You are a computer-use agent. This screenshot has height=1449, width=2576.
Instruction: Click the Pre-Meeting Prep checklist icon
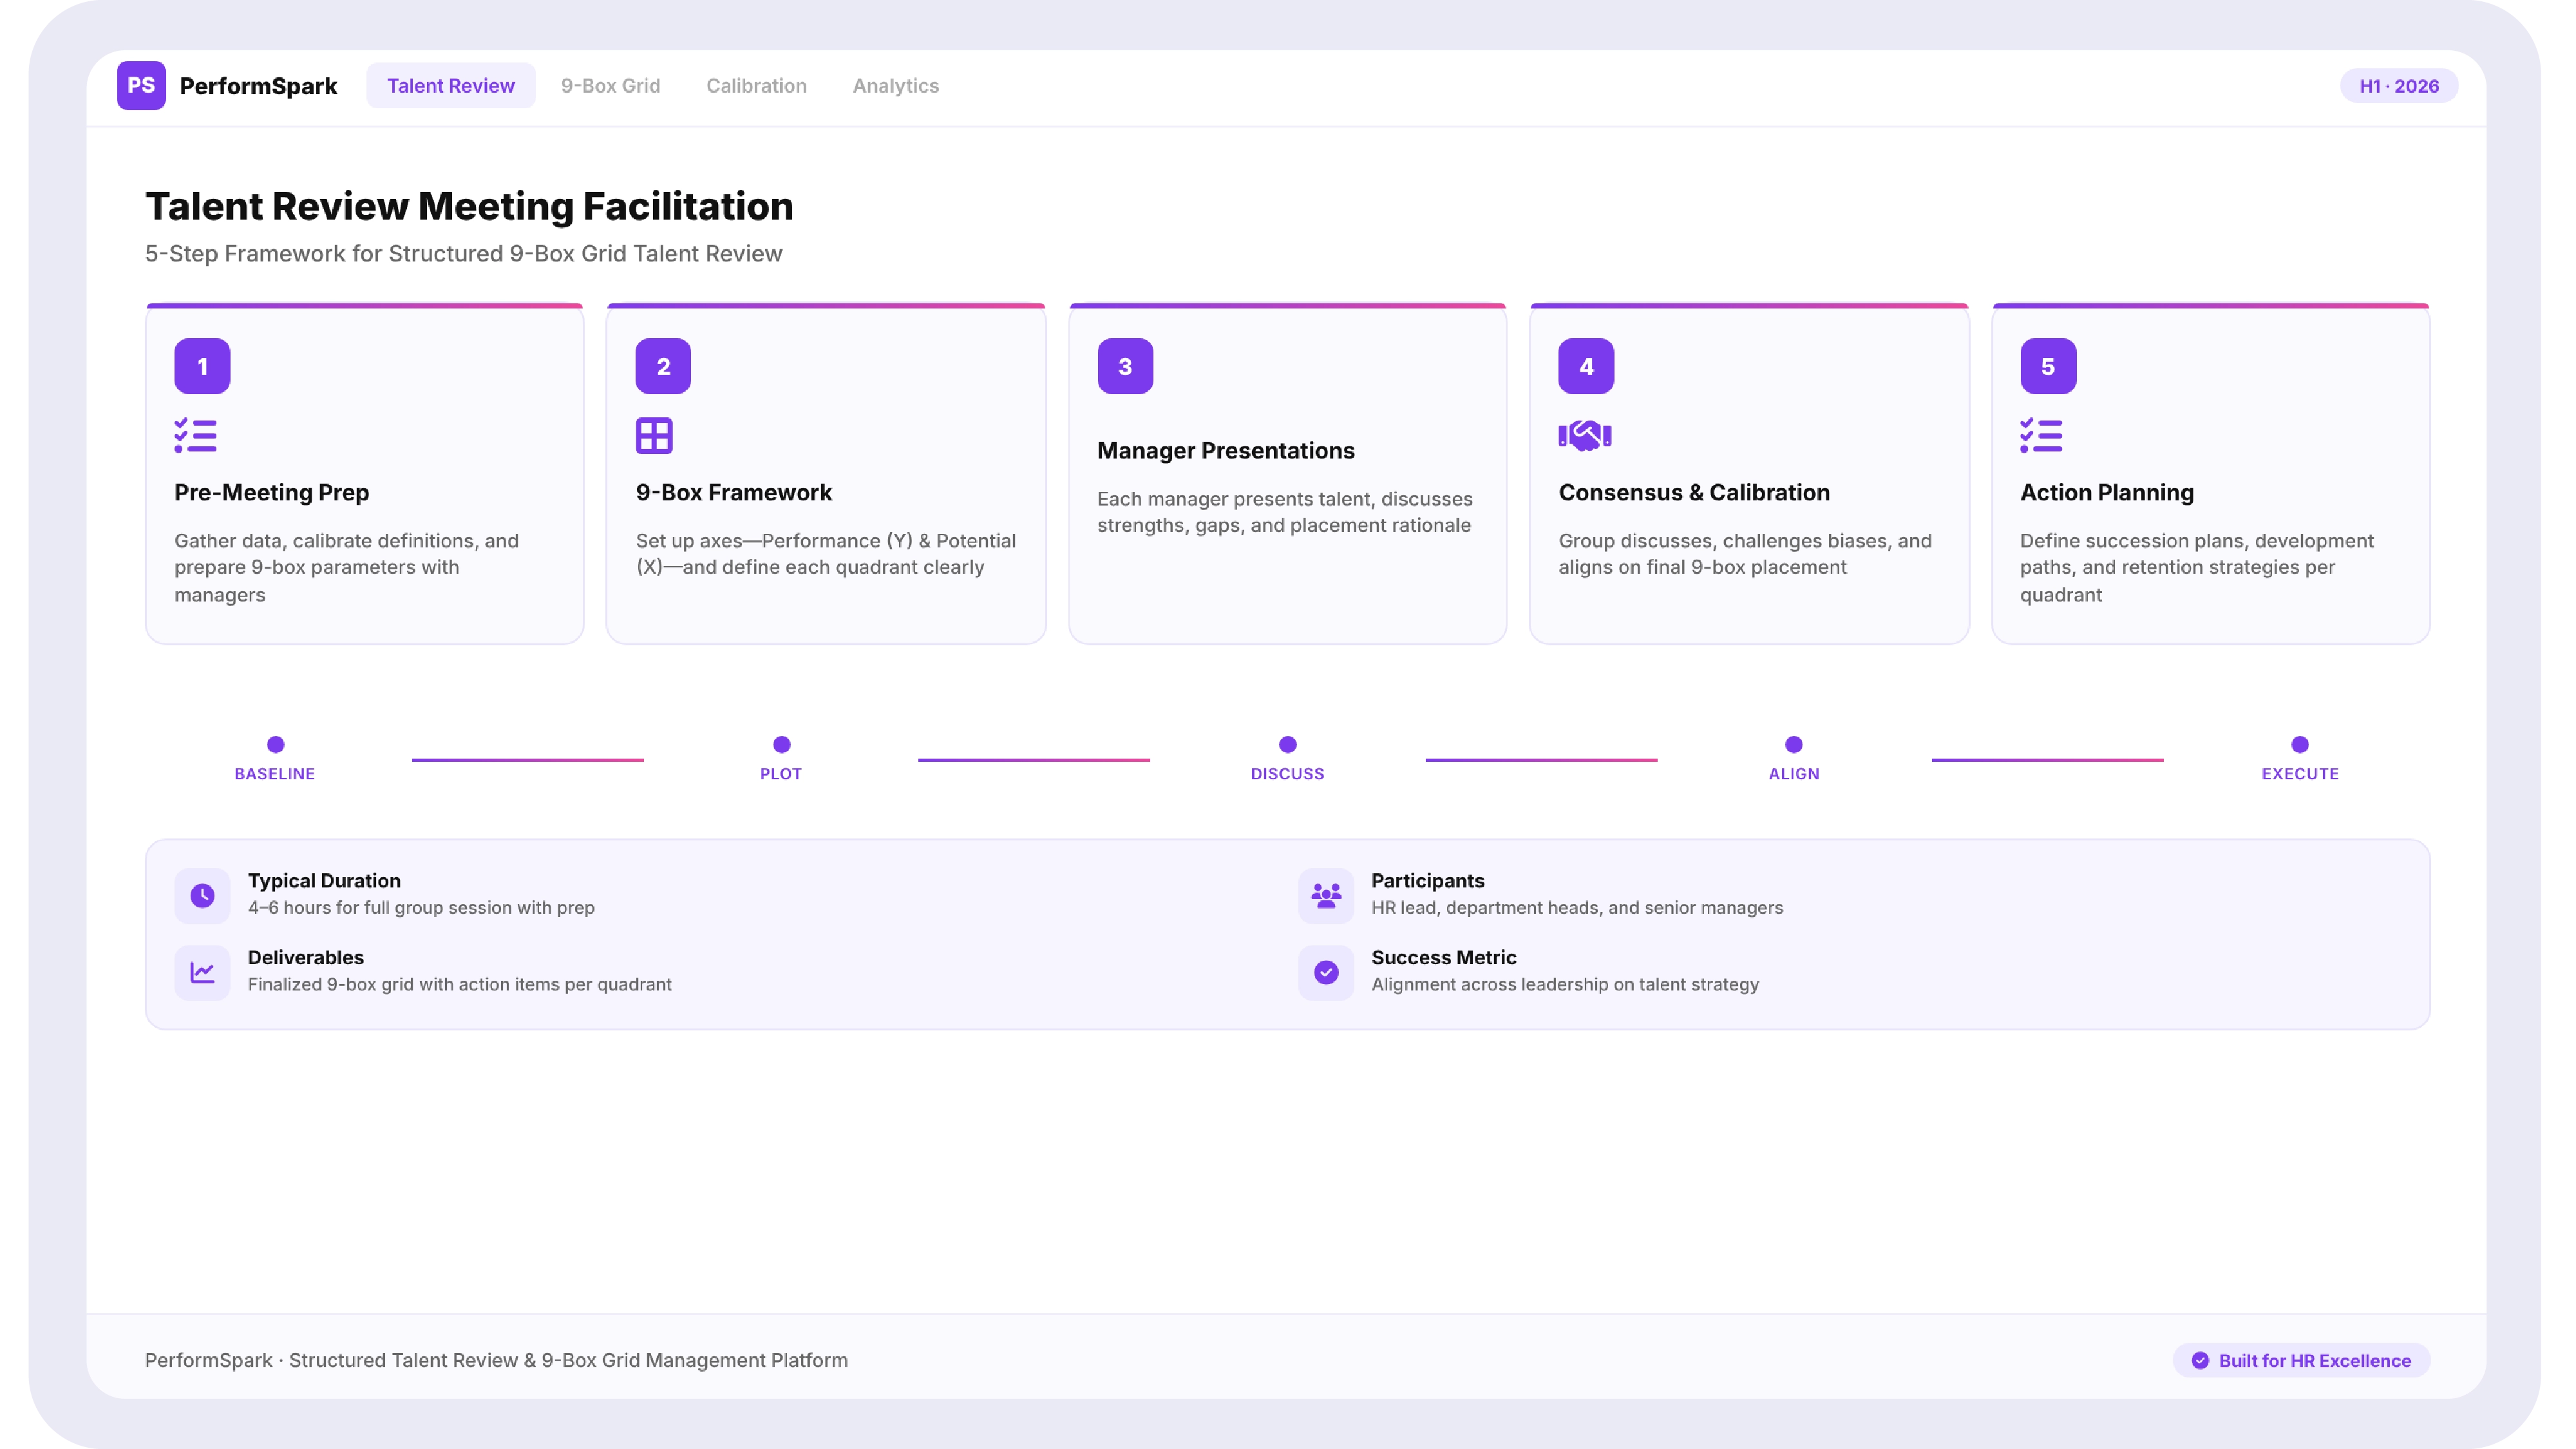pyautogui.click(x=195, y=436)
